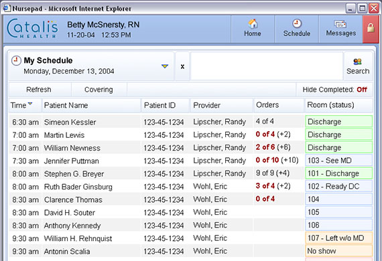Close the Nursepad window
This screenshot has width=382, height=261.
point(373,9)
